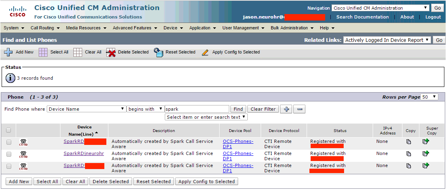Click the Find button
446x192 pixels.
[x=238, y=109]
